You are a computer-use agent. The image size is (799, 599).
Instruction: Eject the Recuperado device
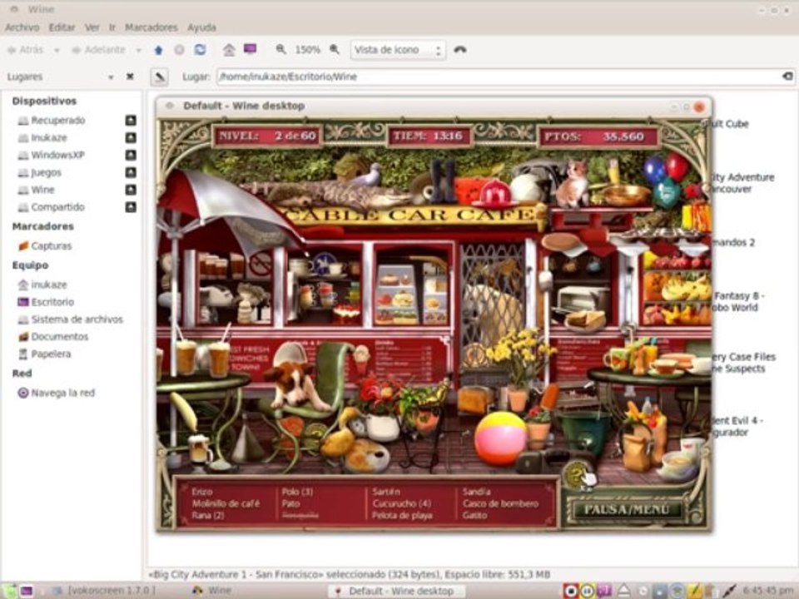point(131,120)
